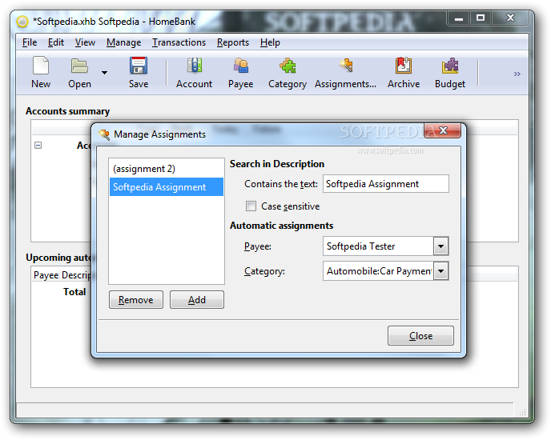Click the Assignments wand toolbar icon

tap(346, 66)
